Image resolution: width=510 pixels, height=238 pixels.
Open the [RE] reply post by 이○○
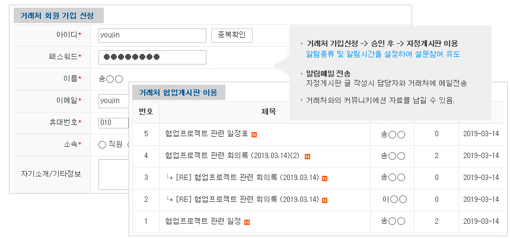pyautogui.click(x=247, y=200)
